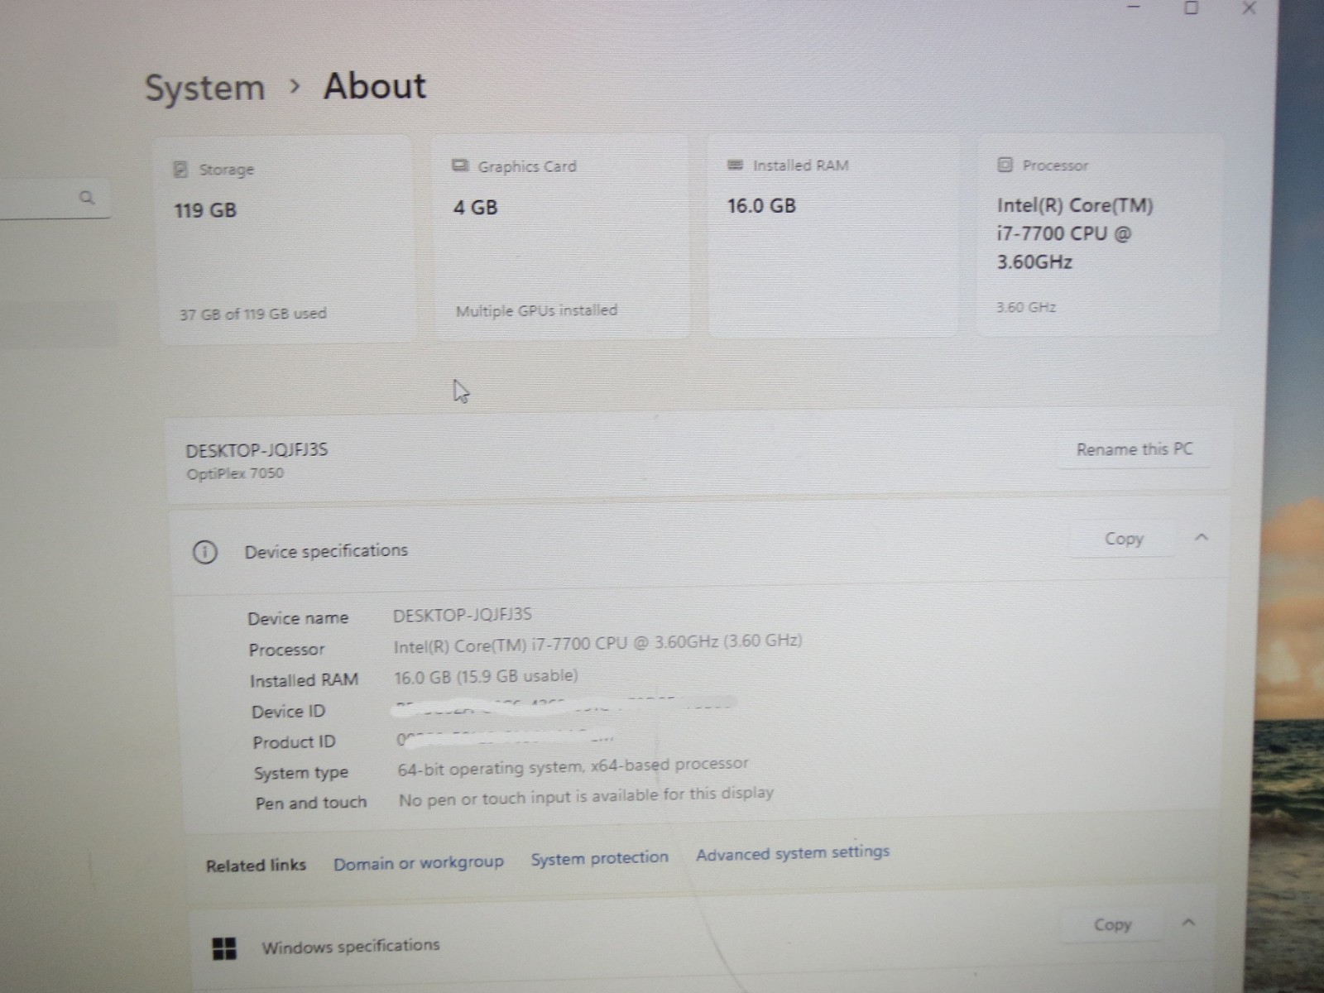Click the Windows logo icon
Screen dimensions: 1324x993
(224, 948)
